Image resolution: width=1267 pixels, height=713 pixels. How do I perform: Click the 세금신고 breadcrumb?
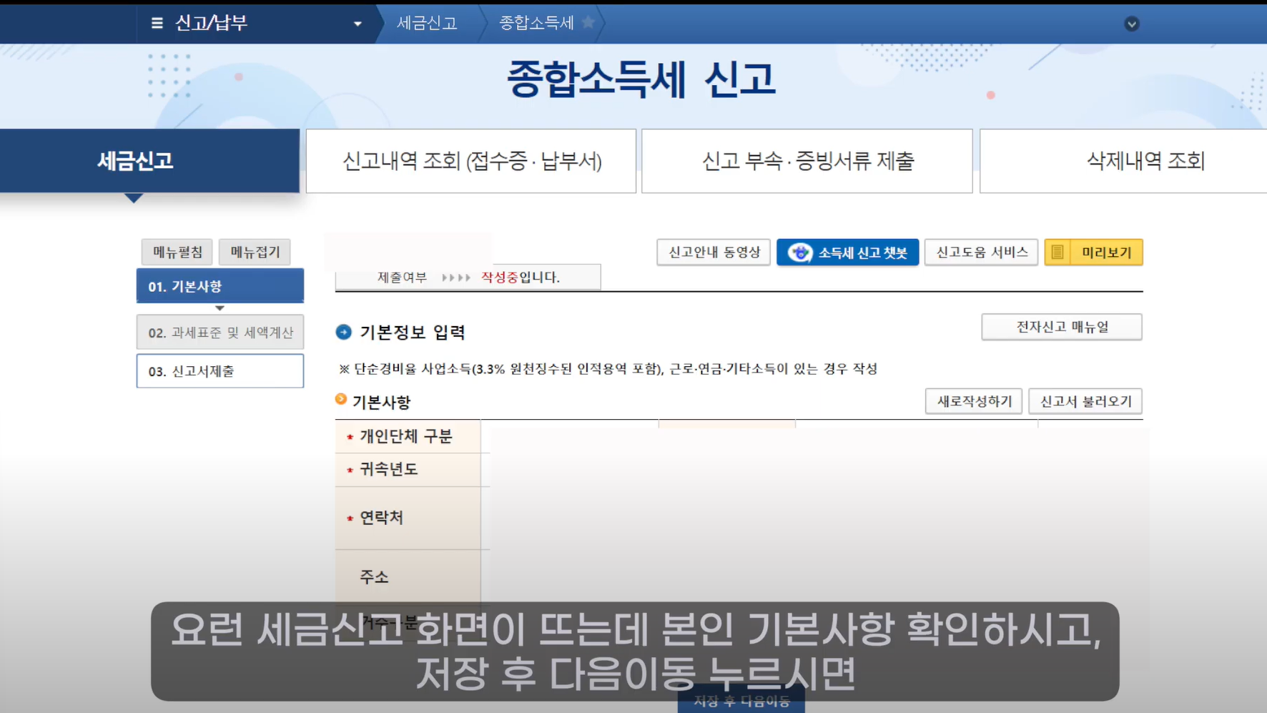(x=427, y=23)
